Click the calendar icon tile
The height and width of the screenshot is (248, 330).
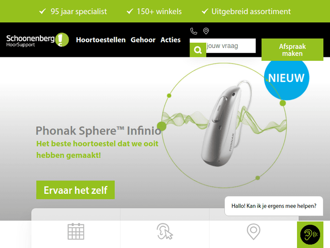coord(76,231)
